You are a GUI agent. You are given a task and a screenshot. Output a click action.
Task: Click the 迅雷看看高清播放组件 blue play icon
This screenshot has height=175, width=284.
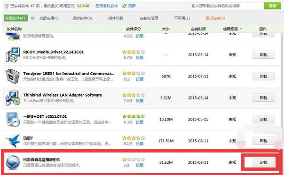13,162
